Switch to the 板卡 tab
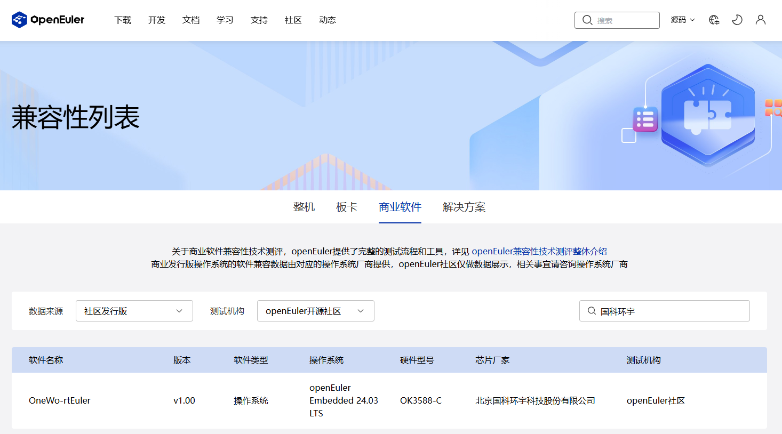Viewport: 782px width, 434px height. click(347, 207)
